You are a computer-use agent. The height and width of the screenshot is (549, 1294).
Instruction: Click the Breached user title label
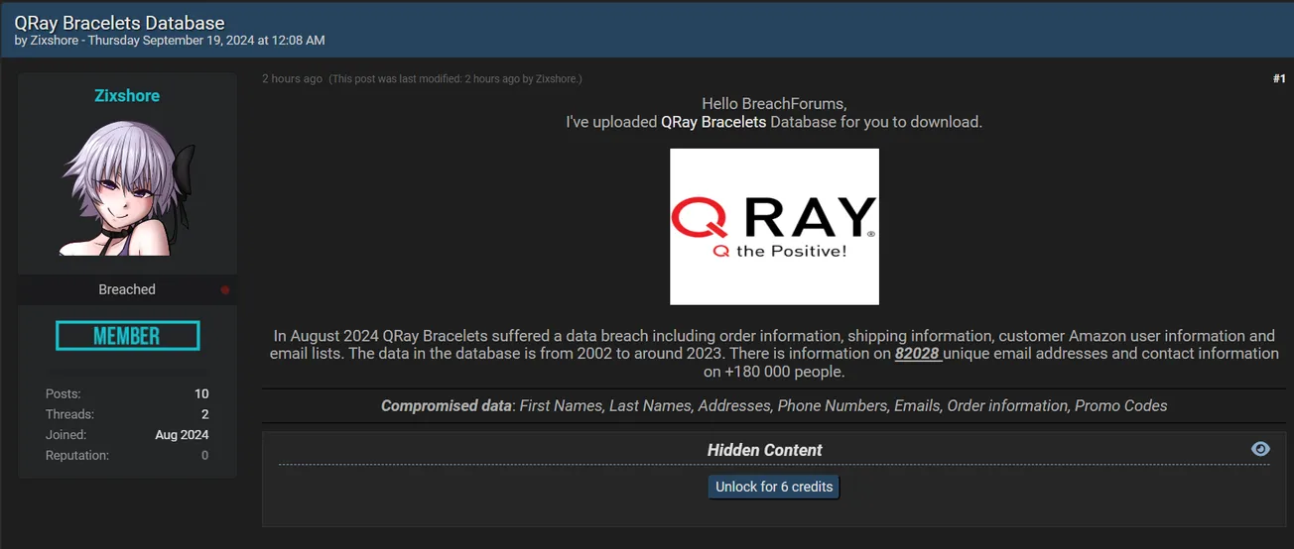tap(127, 289)
